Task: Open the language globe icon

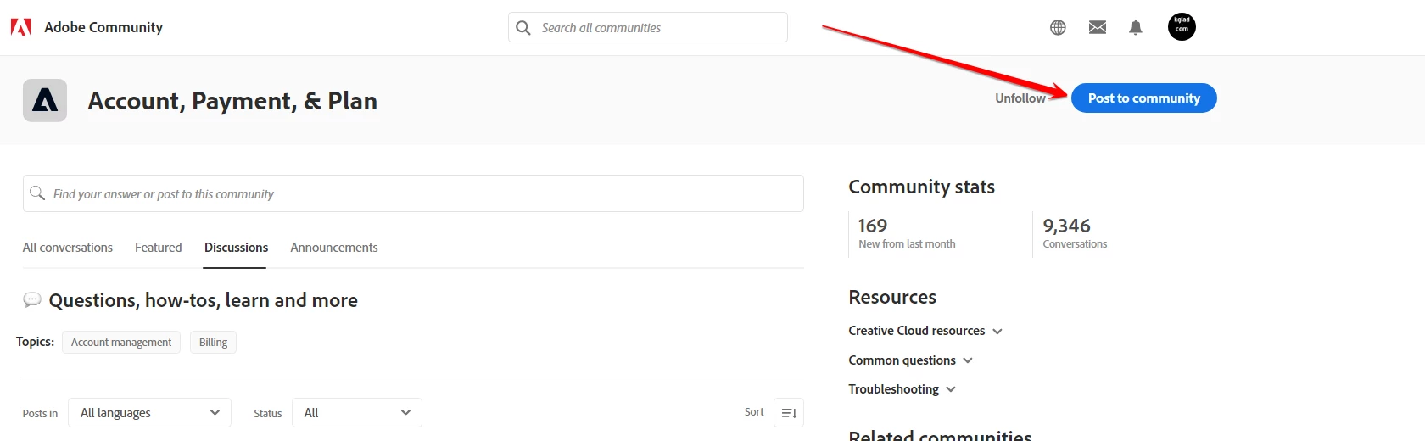Action: [x=1058, y=27]
